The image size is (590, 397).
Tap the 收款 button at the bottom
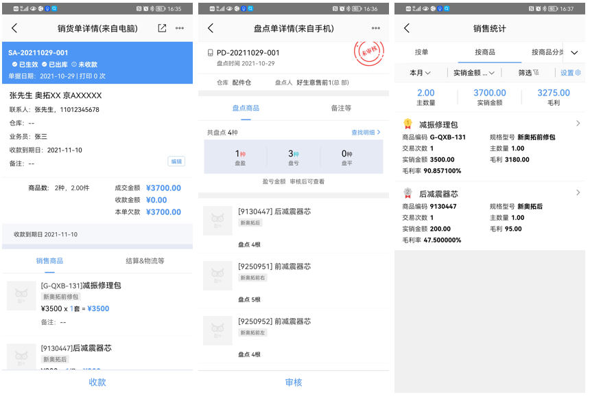[x=97, y=382]
